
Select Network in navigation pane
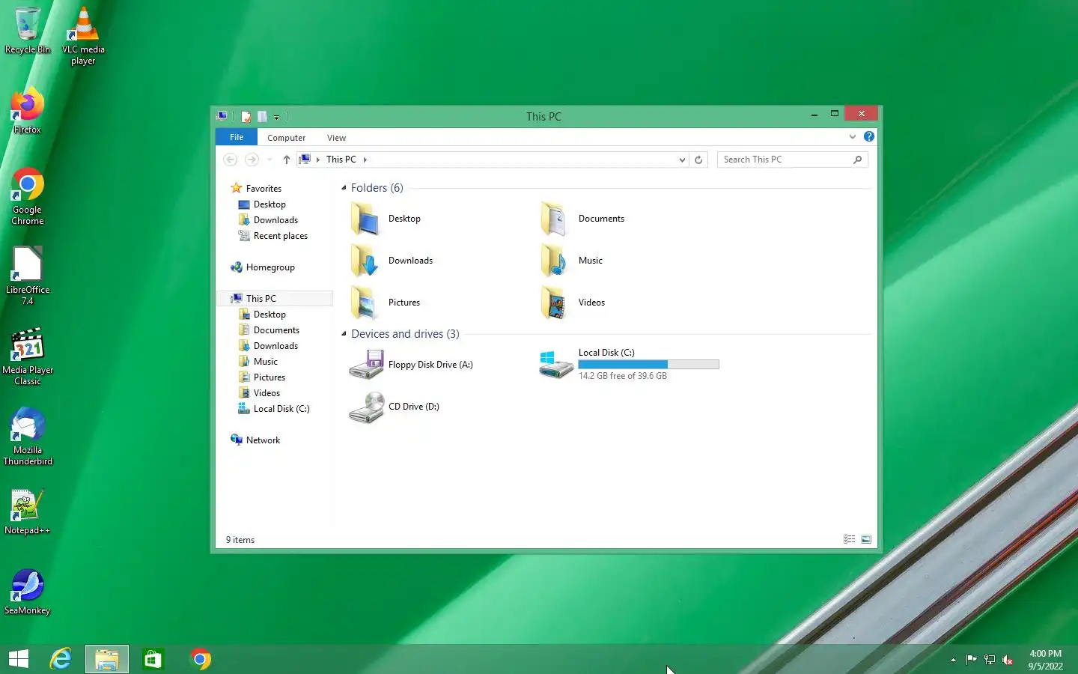pyautogui.click(x=255, y=440)
